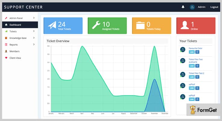222x121 pixels.
Task: Expand the Knowledge Base chevron
Action: click(34, 38)
